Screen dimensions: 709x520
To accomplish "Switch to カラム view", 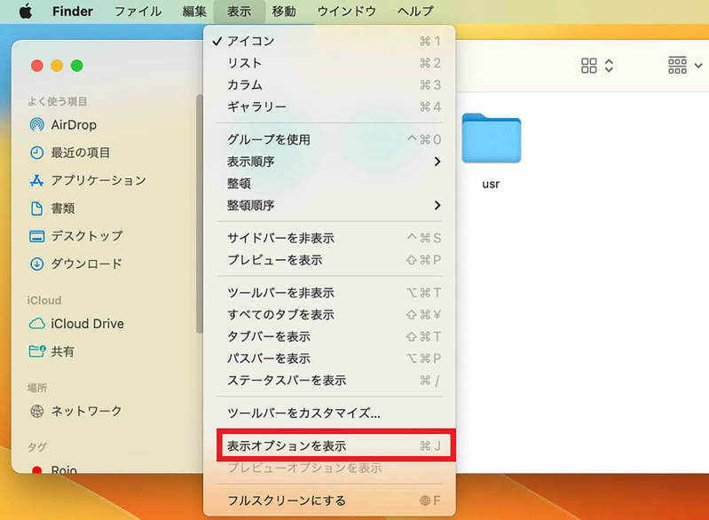I will click(329, 84).
